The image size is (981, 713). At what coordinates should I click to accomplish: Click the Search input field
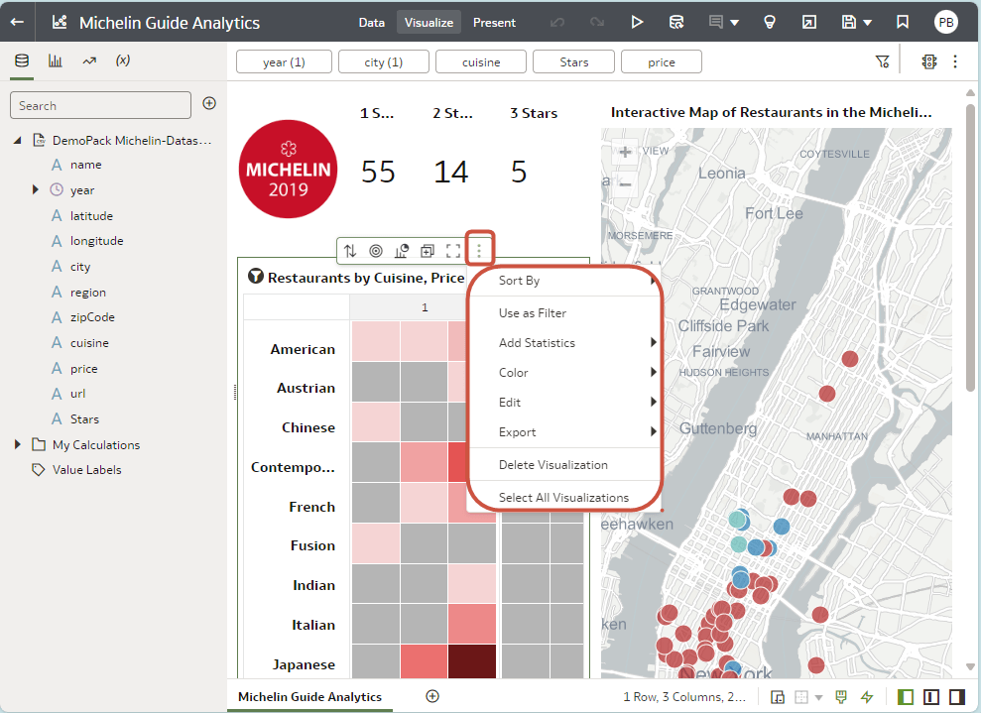pos(100,105)
